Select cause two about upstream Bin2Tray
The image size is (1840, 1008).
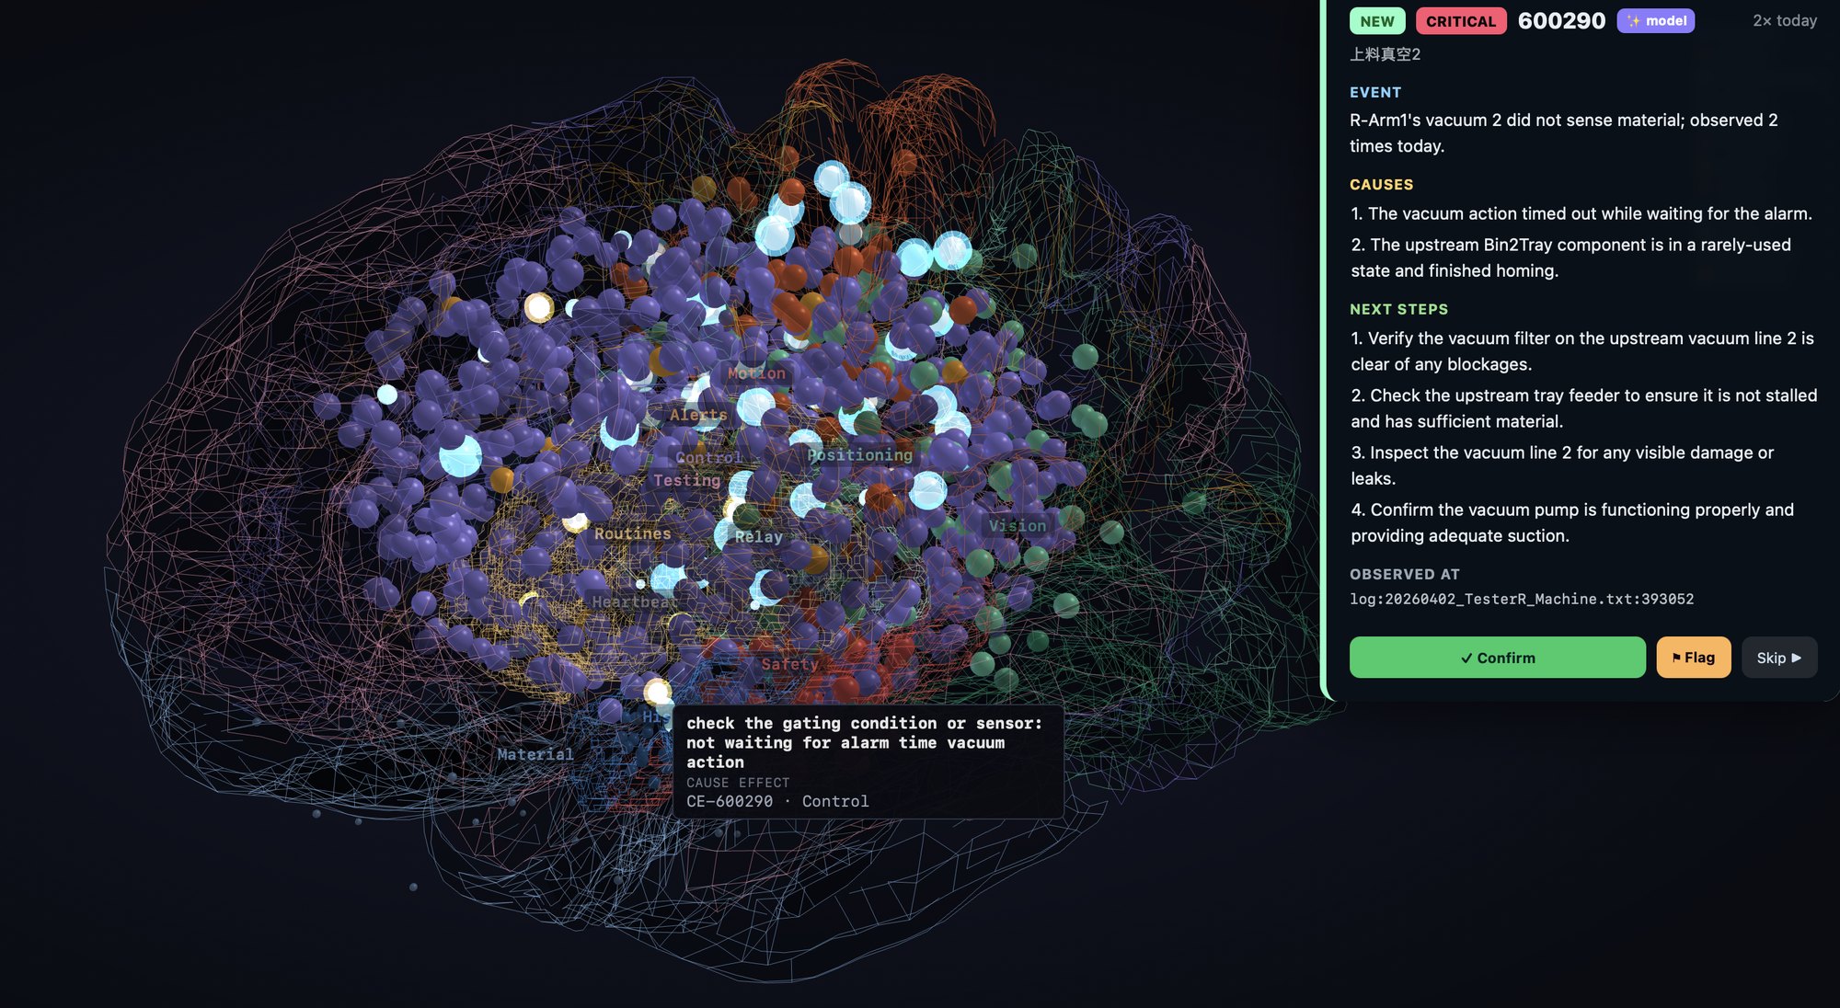(1571, 258)
